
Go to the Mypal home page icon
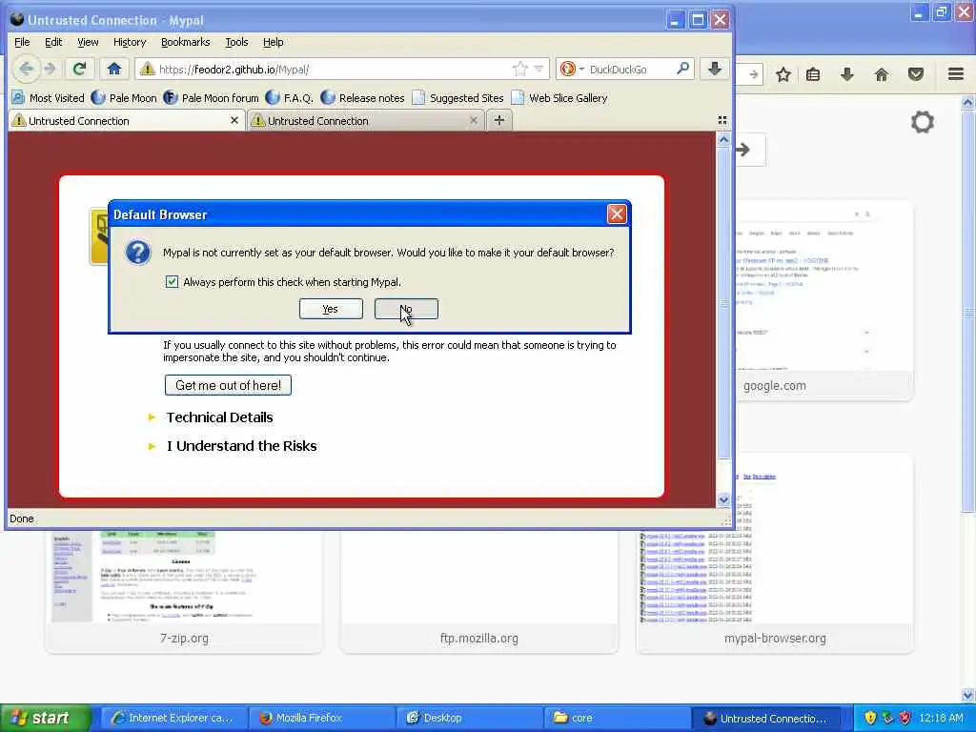coord(114,69)
